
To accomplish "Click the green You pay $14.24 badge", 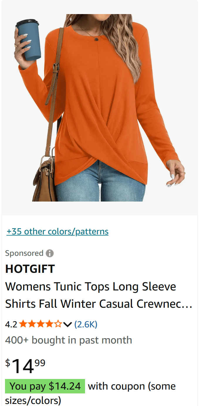I will click(45, 386).
